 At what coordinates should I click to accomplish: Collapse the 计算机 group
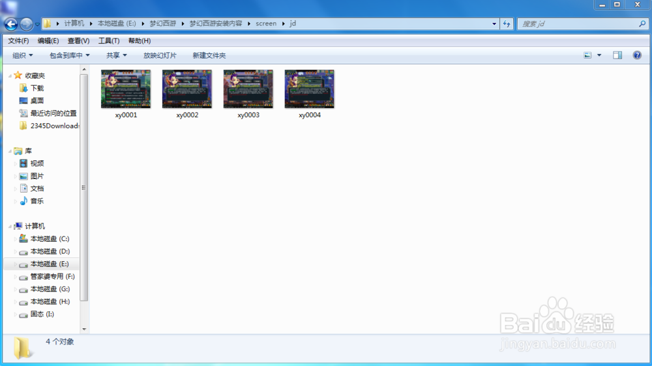pyautogui.click(x=10, y=227)
